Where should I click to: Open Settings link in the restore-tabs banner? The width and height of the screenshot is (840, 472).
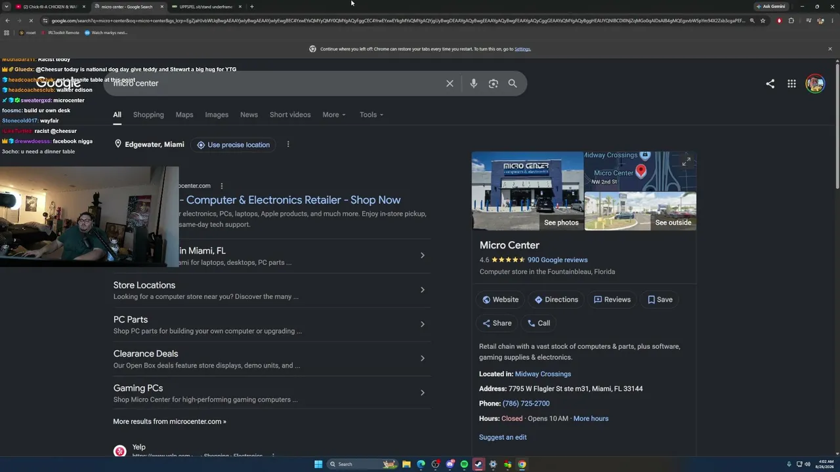click(522, 49)
